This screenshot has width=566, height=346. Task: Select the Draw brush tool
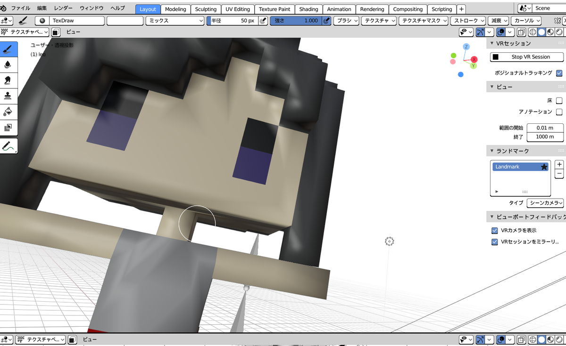(8, 49)
